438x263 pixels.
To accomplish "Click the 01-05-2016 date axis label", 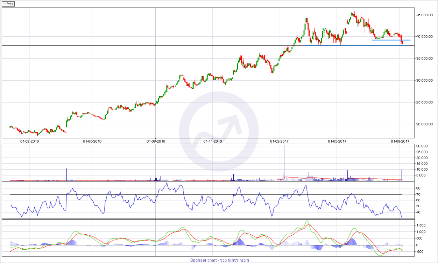I will click(x=92, y=141).
